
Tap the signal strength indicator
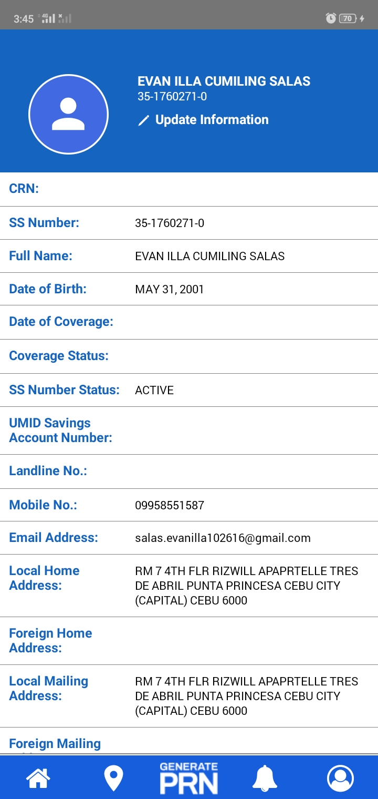pos(48,18)
